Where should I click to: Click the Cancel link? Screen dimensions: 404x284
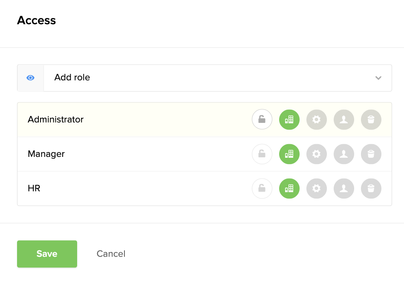111,254
